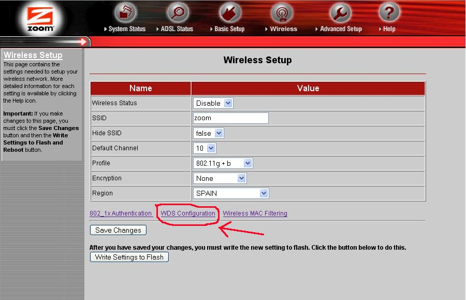
Task: Open the Encryption dropdown
Action: (x=220, y=178)
